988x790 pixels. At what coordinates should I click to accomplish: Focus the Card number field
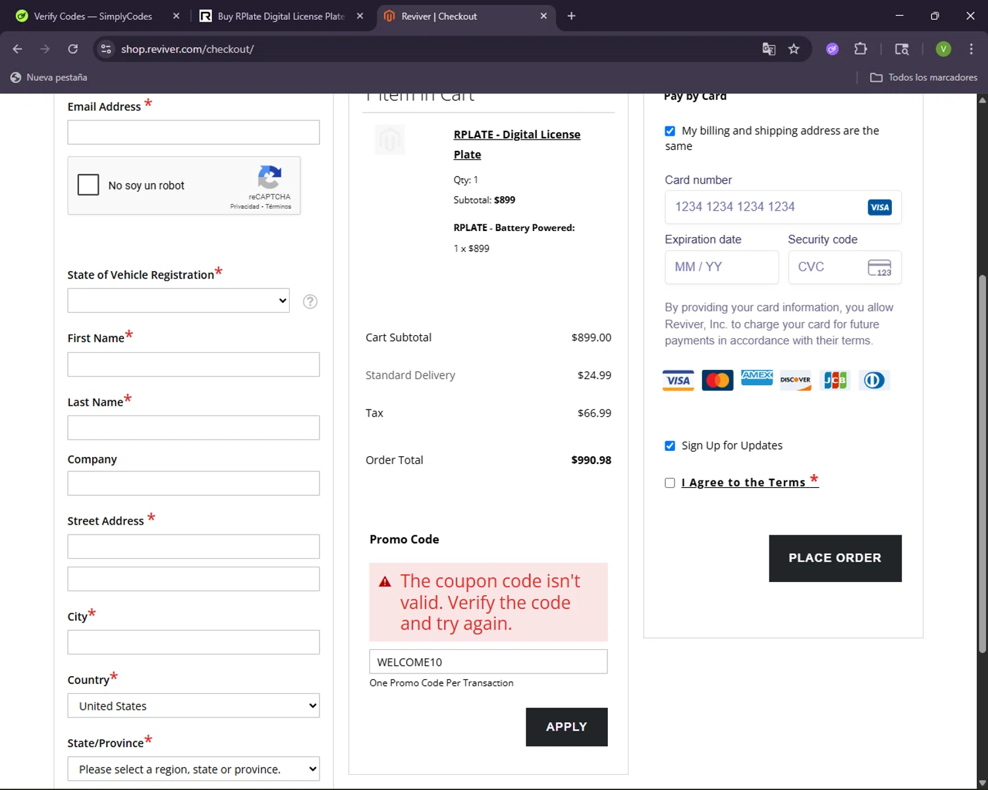[x=783, y=207]
